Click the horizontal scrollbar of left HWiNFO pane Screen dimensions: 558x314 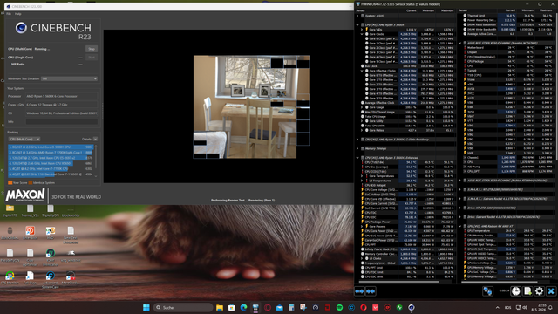pyautogui.click(x=398, y=282)
